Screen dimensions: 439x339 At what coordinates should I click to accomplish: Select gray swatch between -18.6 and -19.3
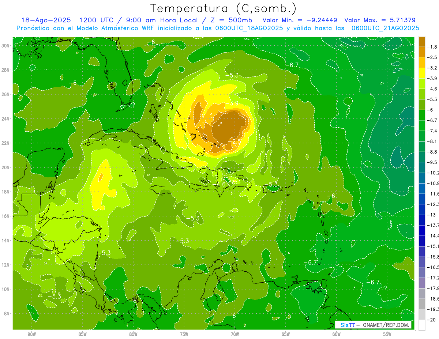(x=422, y=304)
